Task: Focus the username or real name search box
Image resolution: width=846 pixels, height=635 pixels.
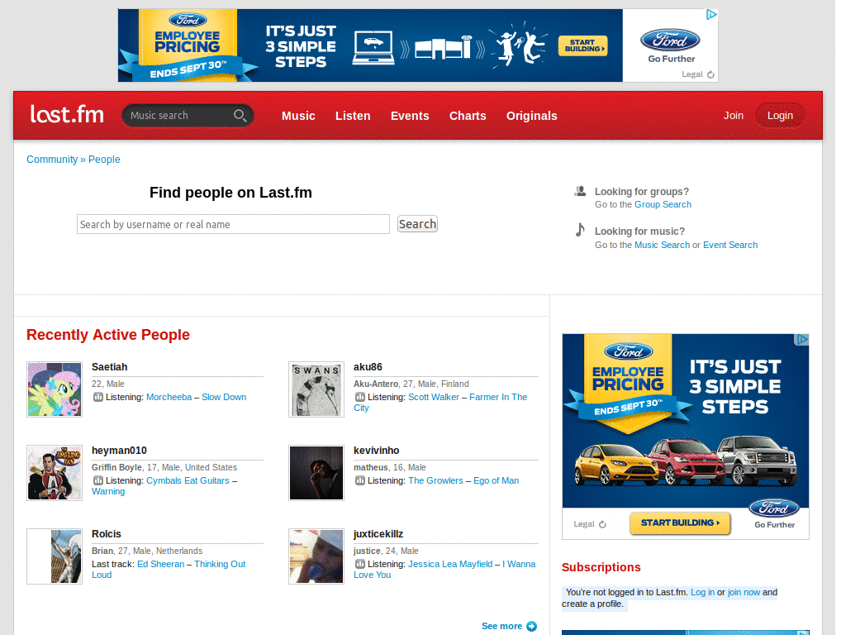Action: (233, 224)
